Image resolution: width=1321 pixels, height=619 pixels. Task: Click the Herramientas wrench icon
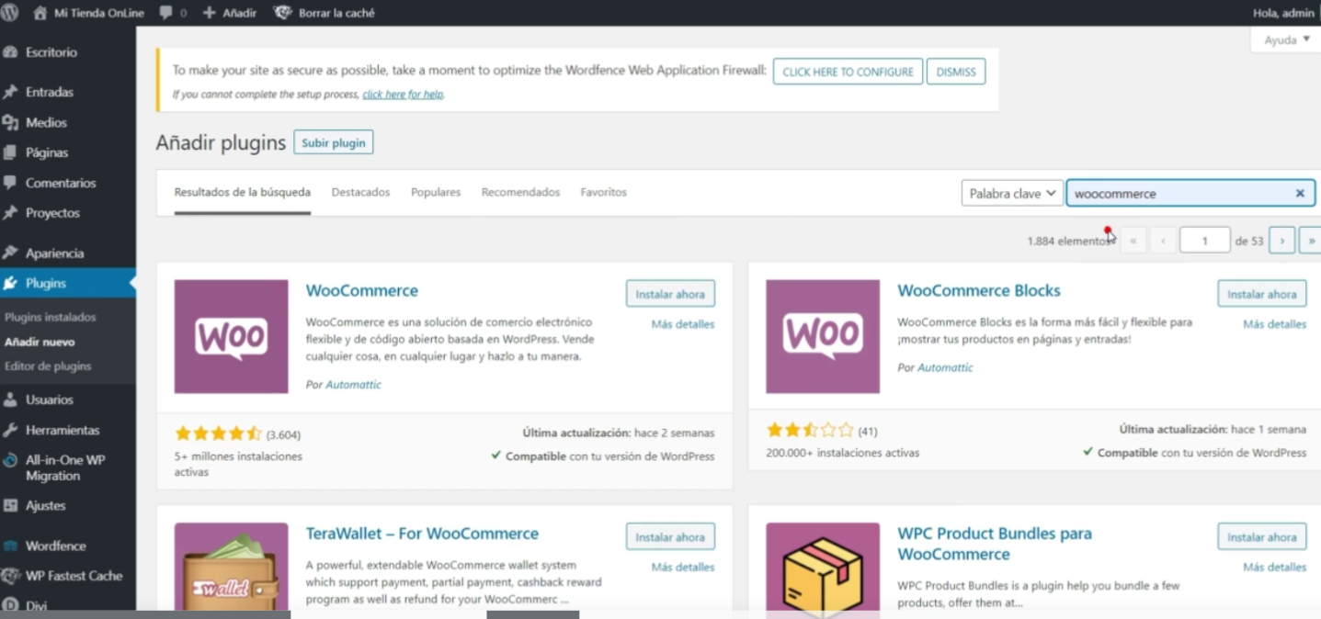coord(11,430)
